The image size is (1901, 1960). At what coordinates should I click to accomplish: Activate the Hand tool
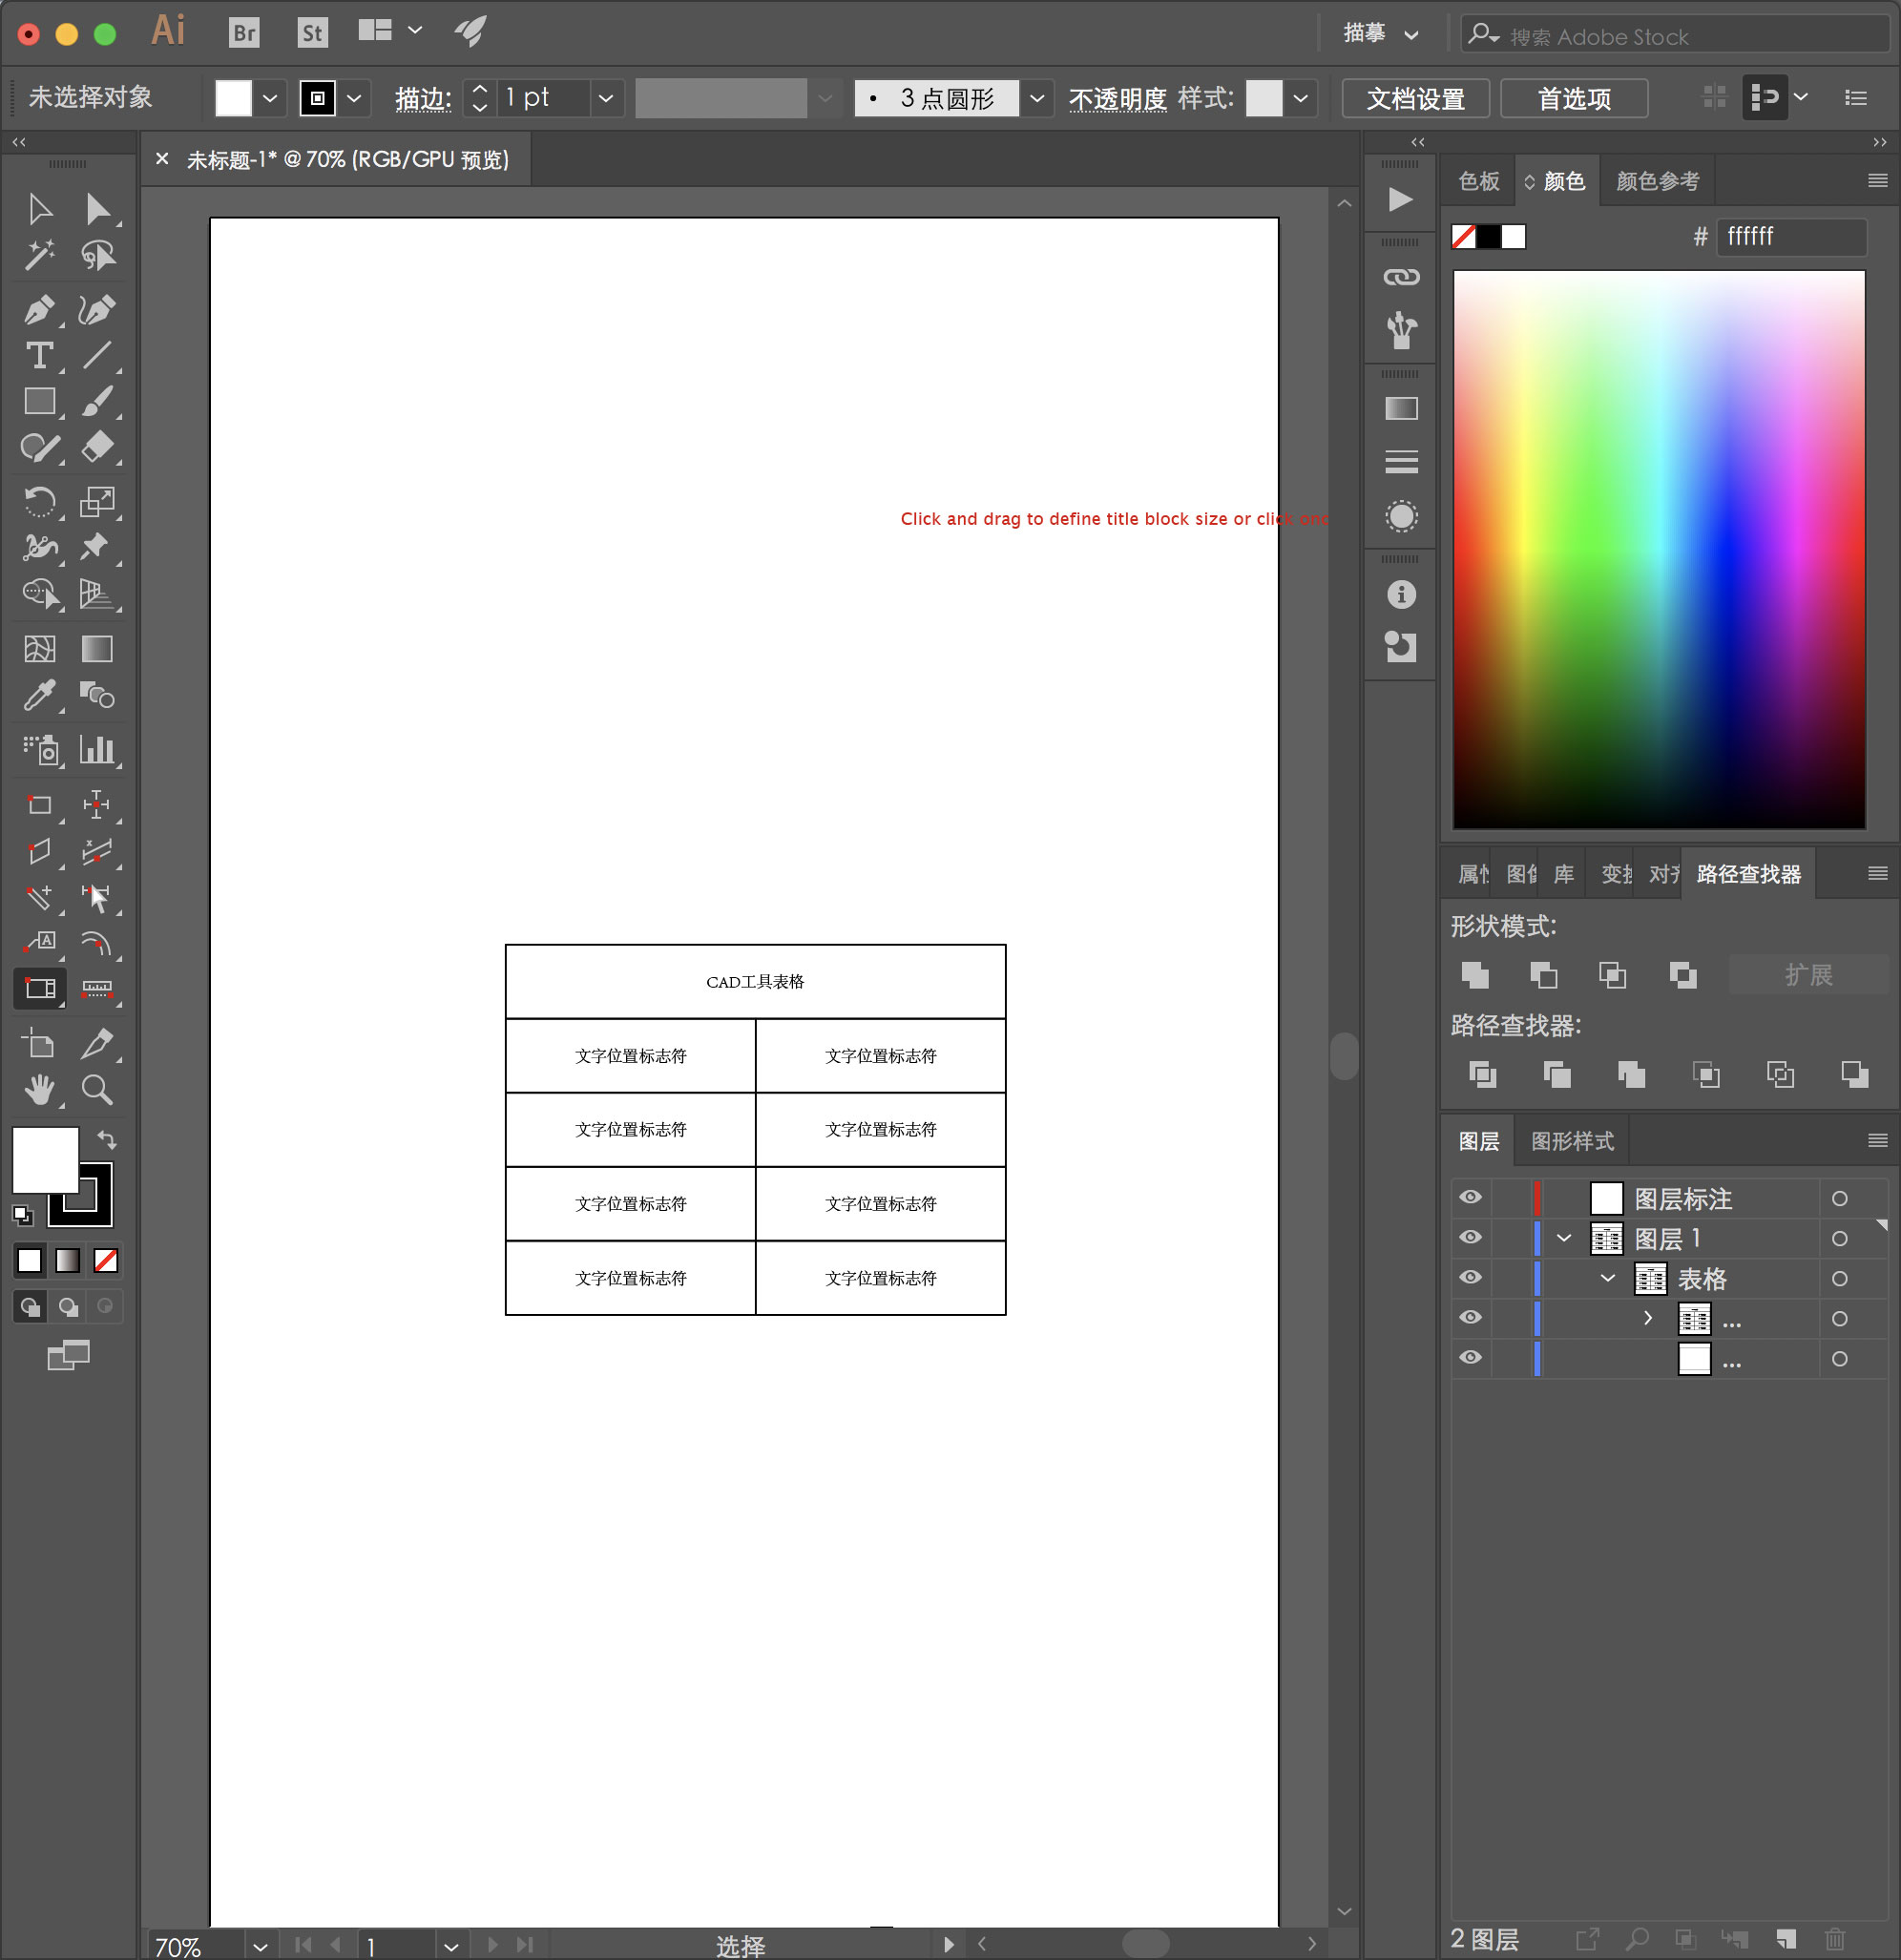[x=39, y=1089]
